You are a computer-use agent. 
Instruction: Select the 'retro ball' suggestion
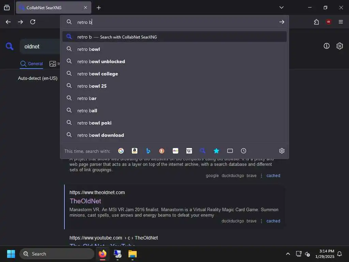pos(174,110)
